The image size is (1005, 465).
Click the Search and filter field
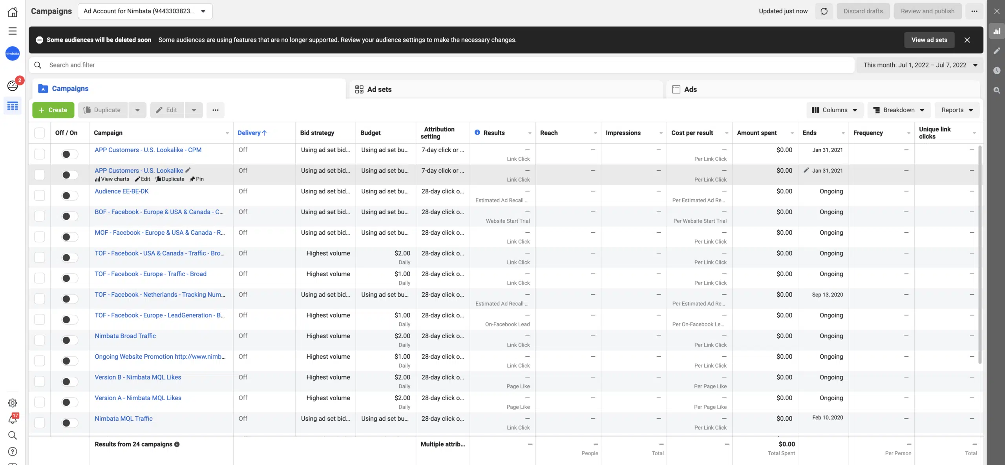[x=442, y=65]
